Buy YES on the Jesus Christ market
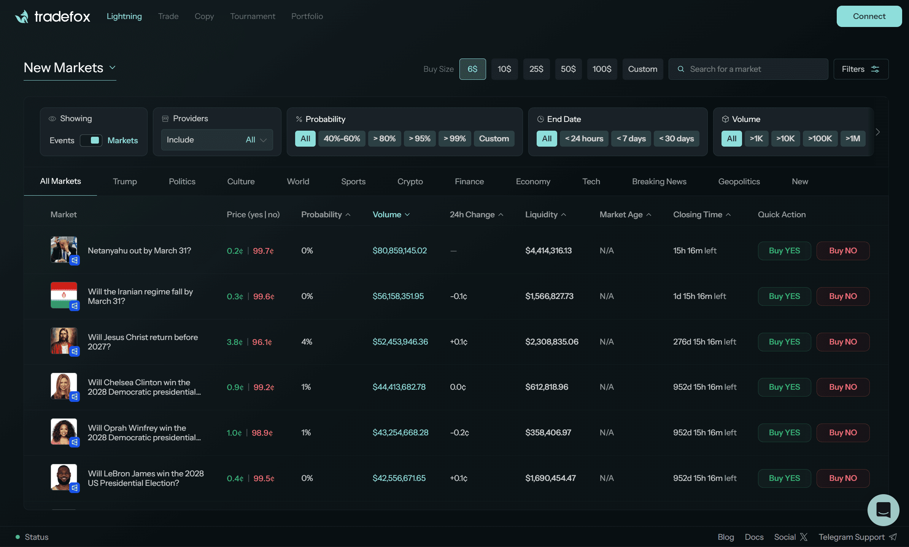This screenshot has width=909, height=547. (x=784, y=342)
